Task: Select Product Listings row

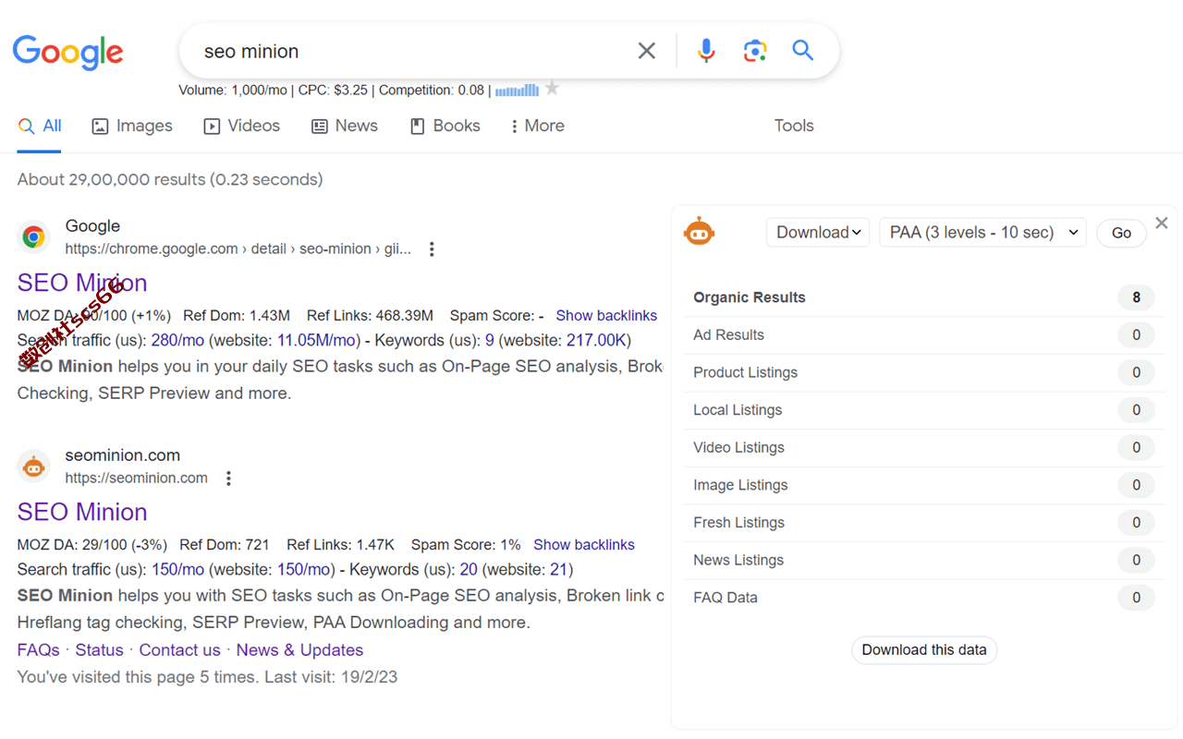Action: [924, 373]
